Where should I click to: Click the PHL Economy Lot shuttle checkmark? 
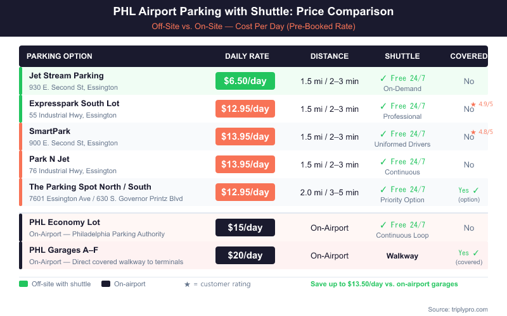(x=383, y=225)
